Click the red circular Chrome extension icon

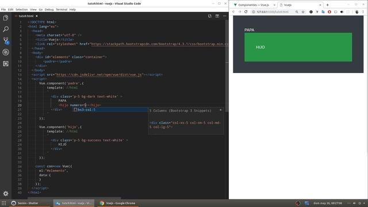(329, 11)
